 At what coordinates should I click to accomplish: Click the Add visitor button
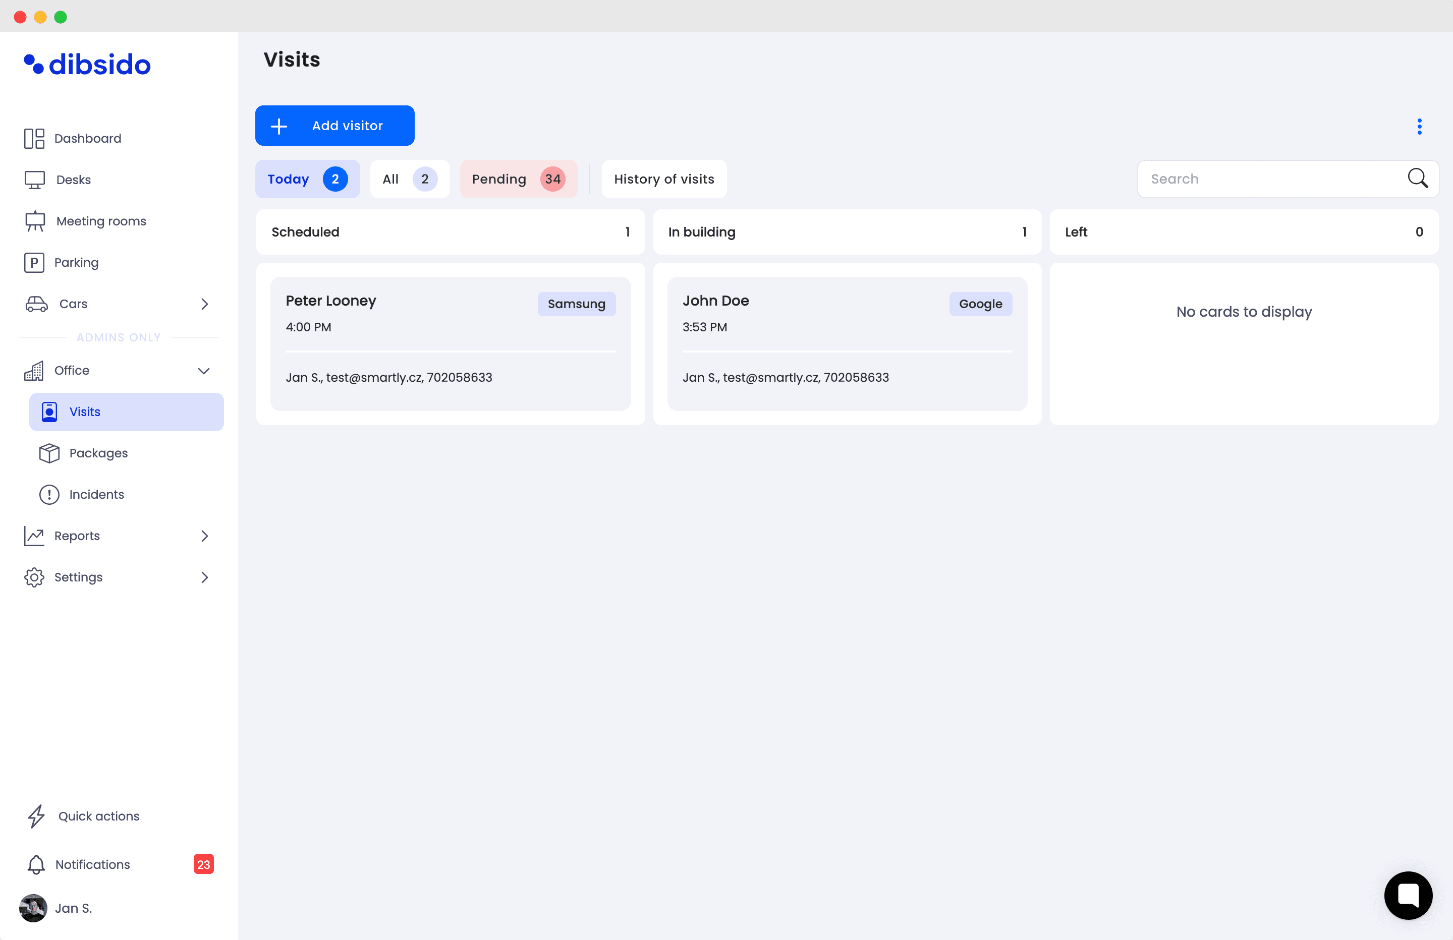click(x=334, y=125)
